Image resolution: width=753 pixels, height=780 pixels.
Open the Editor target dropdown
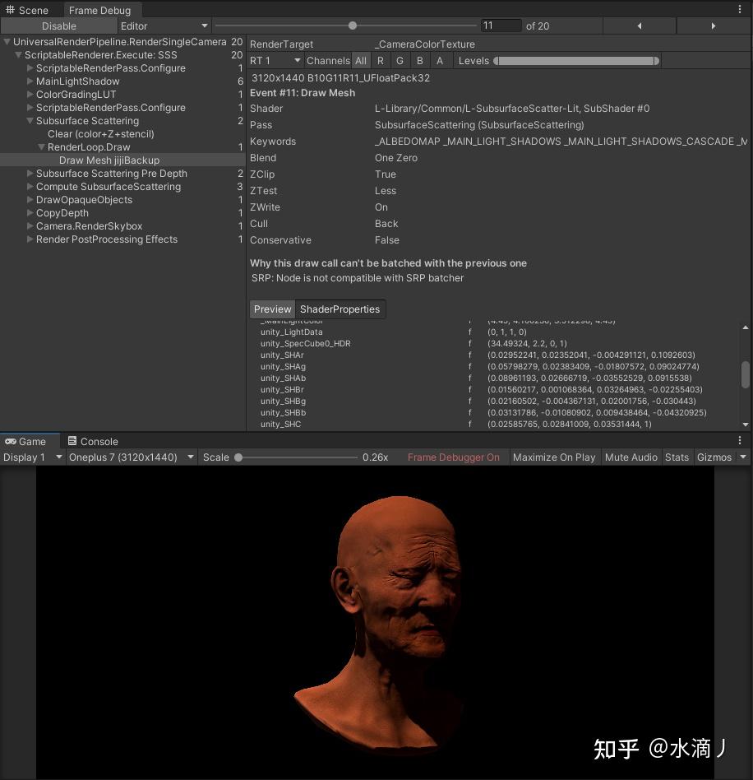coord(164,26)
